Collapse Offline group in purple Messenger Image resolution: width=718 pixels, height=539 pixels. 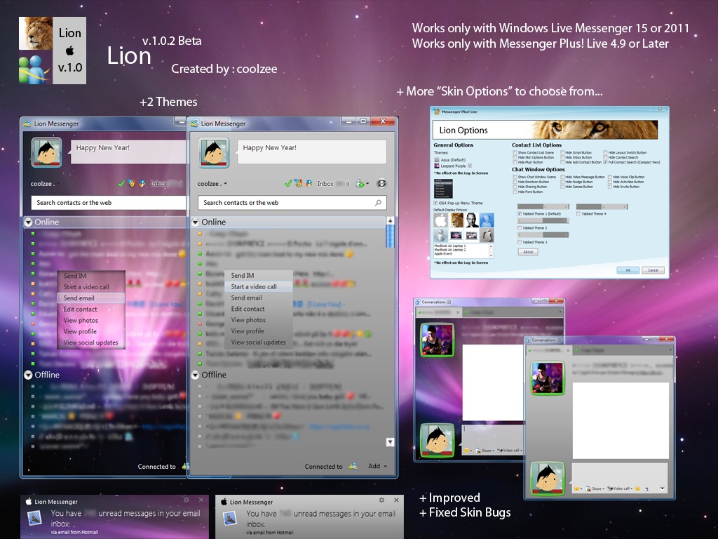tap(28, 375)
